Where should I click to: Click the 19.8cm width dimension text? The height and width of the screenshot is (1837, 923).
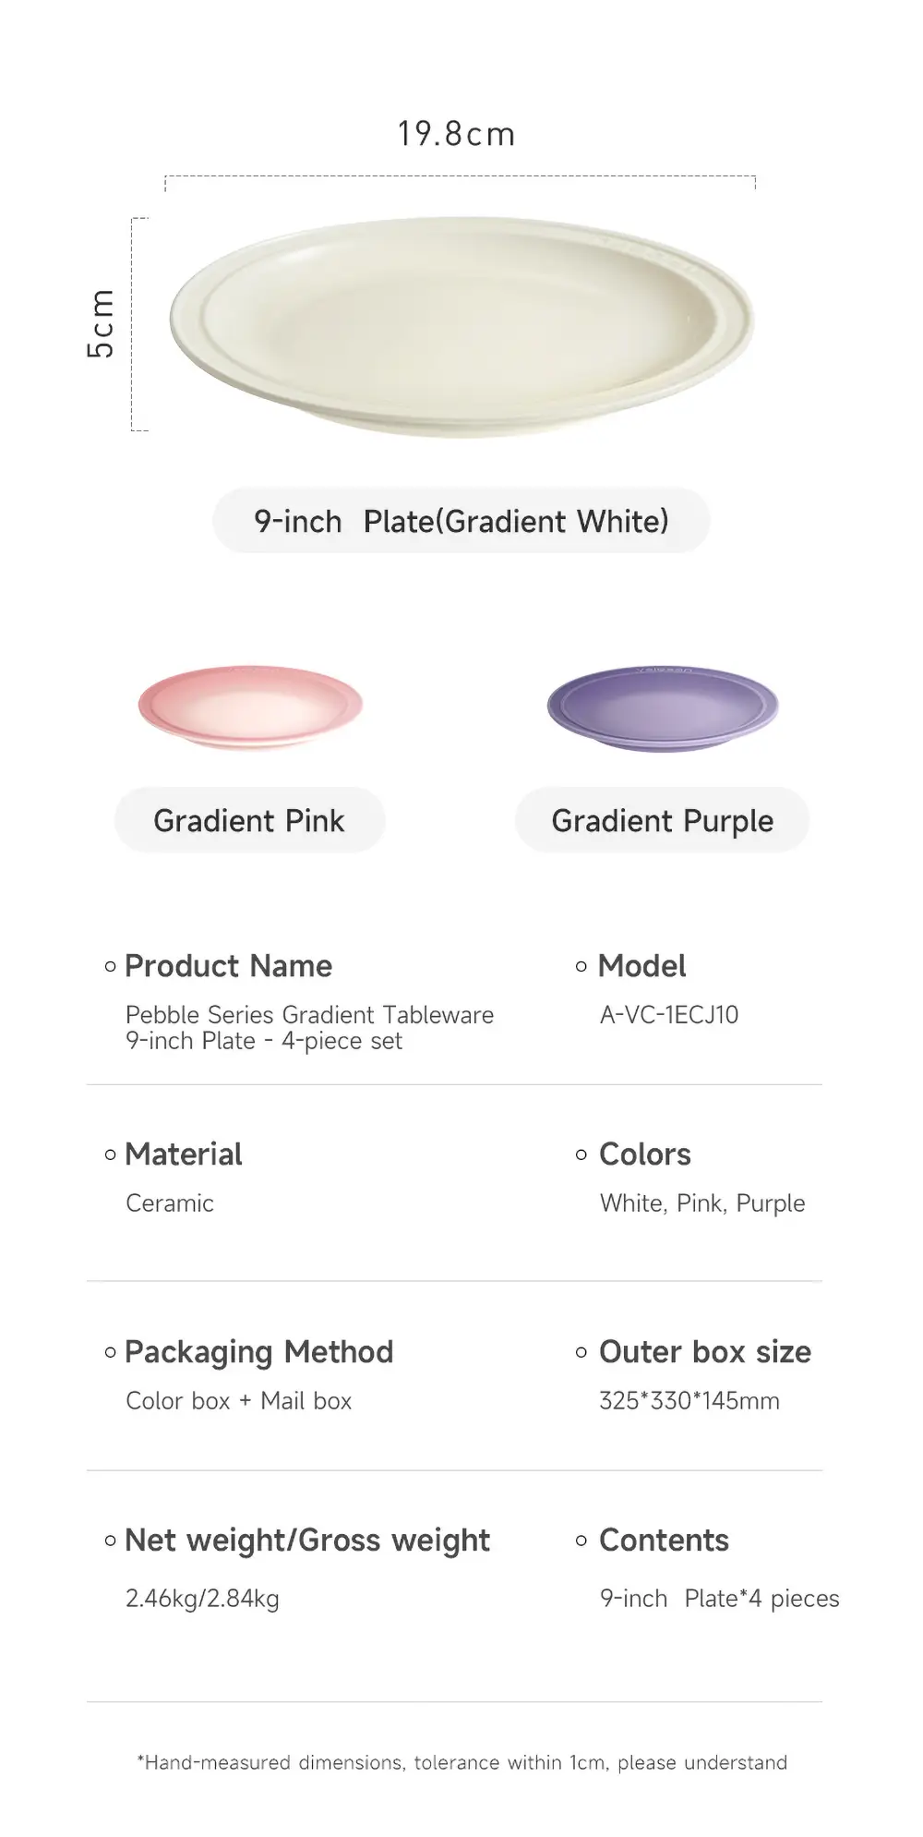click(456, 134)
